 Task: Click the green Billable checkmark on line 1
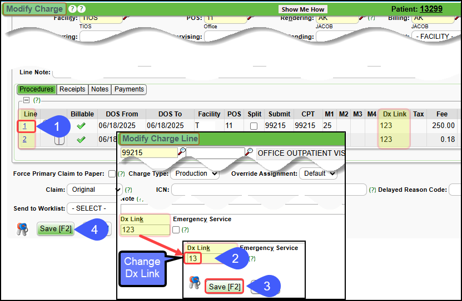tap(81, 126)
